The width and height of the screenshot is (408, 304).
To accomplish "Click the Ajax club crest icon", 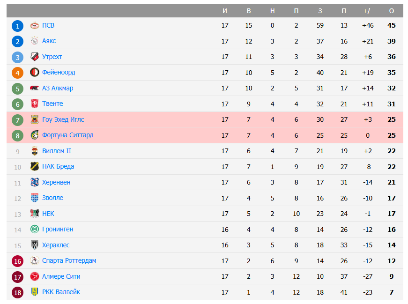I will click(34, 41).
